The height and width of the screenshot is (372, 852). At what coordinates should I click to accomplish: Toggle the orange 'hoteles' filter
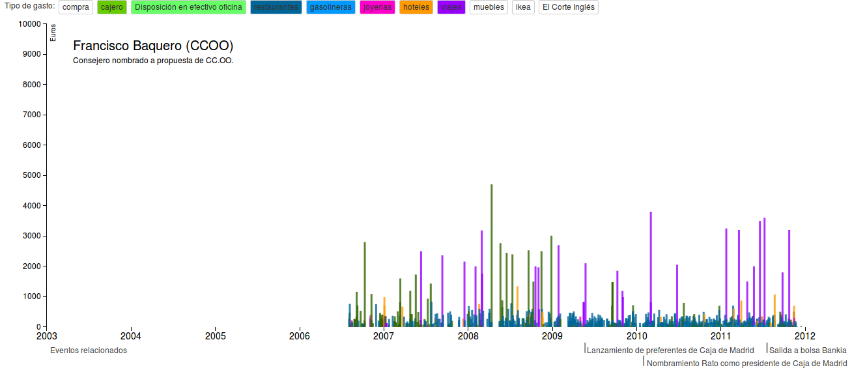pos(416,8)
